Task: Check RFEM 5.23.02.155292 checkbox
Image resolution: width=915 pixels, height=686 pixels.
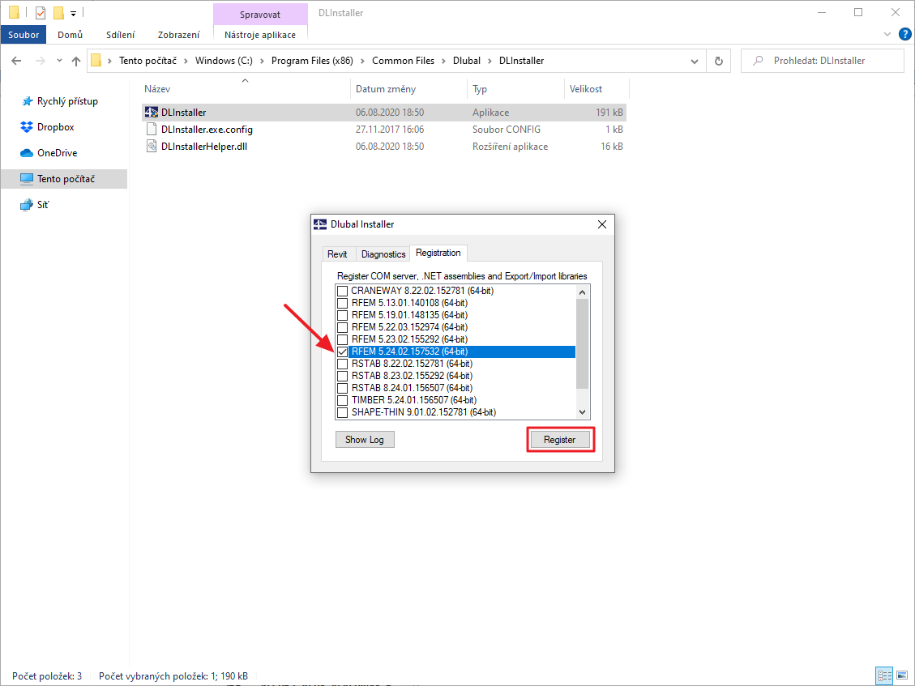Action: 343,339
